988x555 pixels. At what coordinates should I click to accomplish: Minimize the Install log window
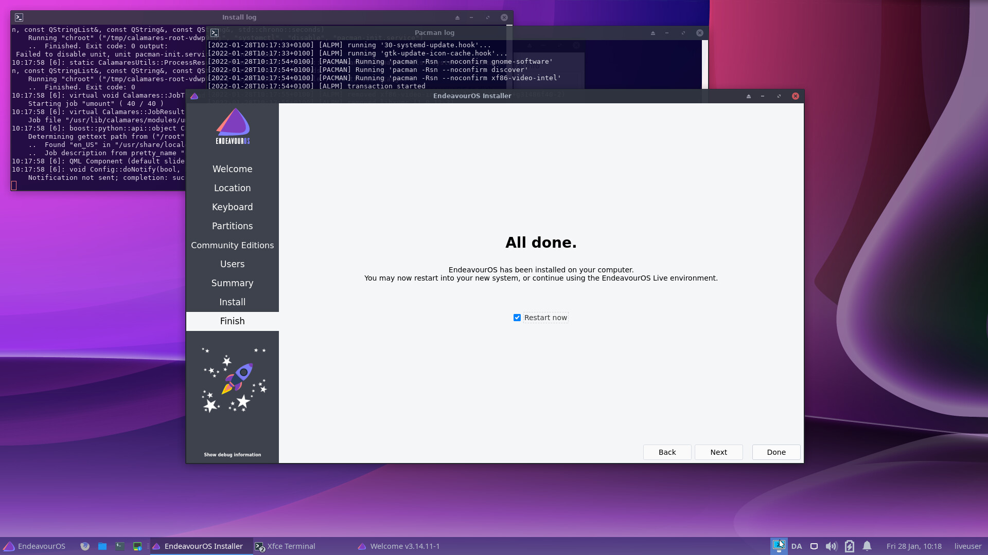tap(471, 17)
